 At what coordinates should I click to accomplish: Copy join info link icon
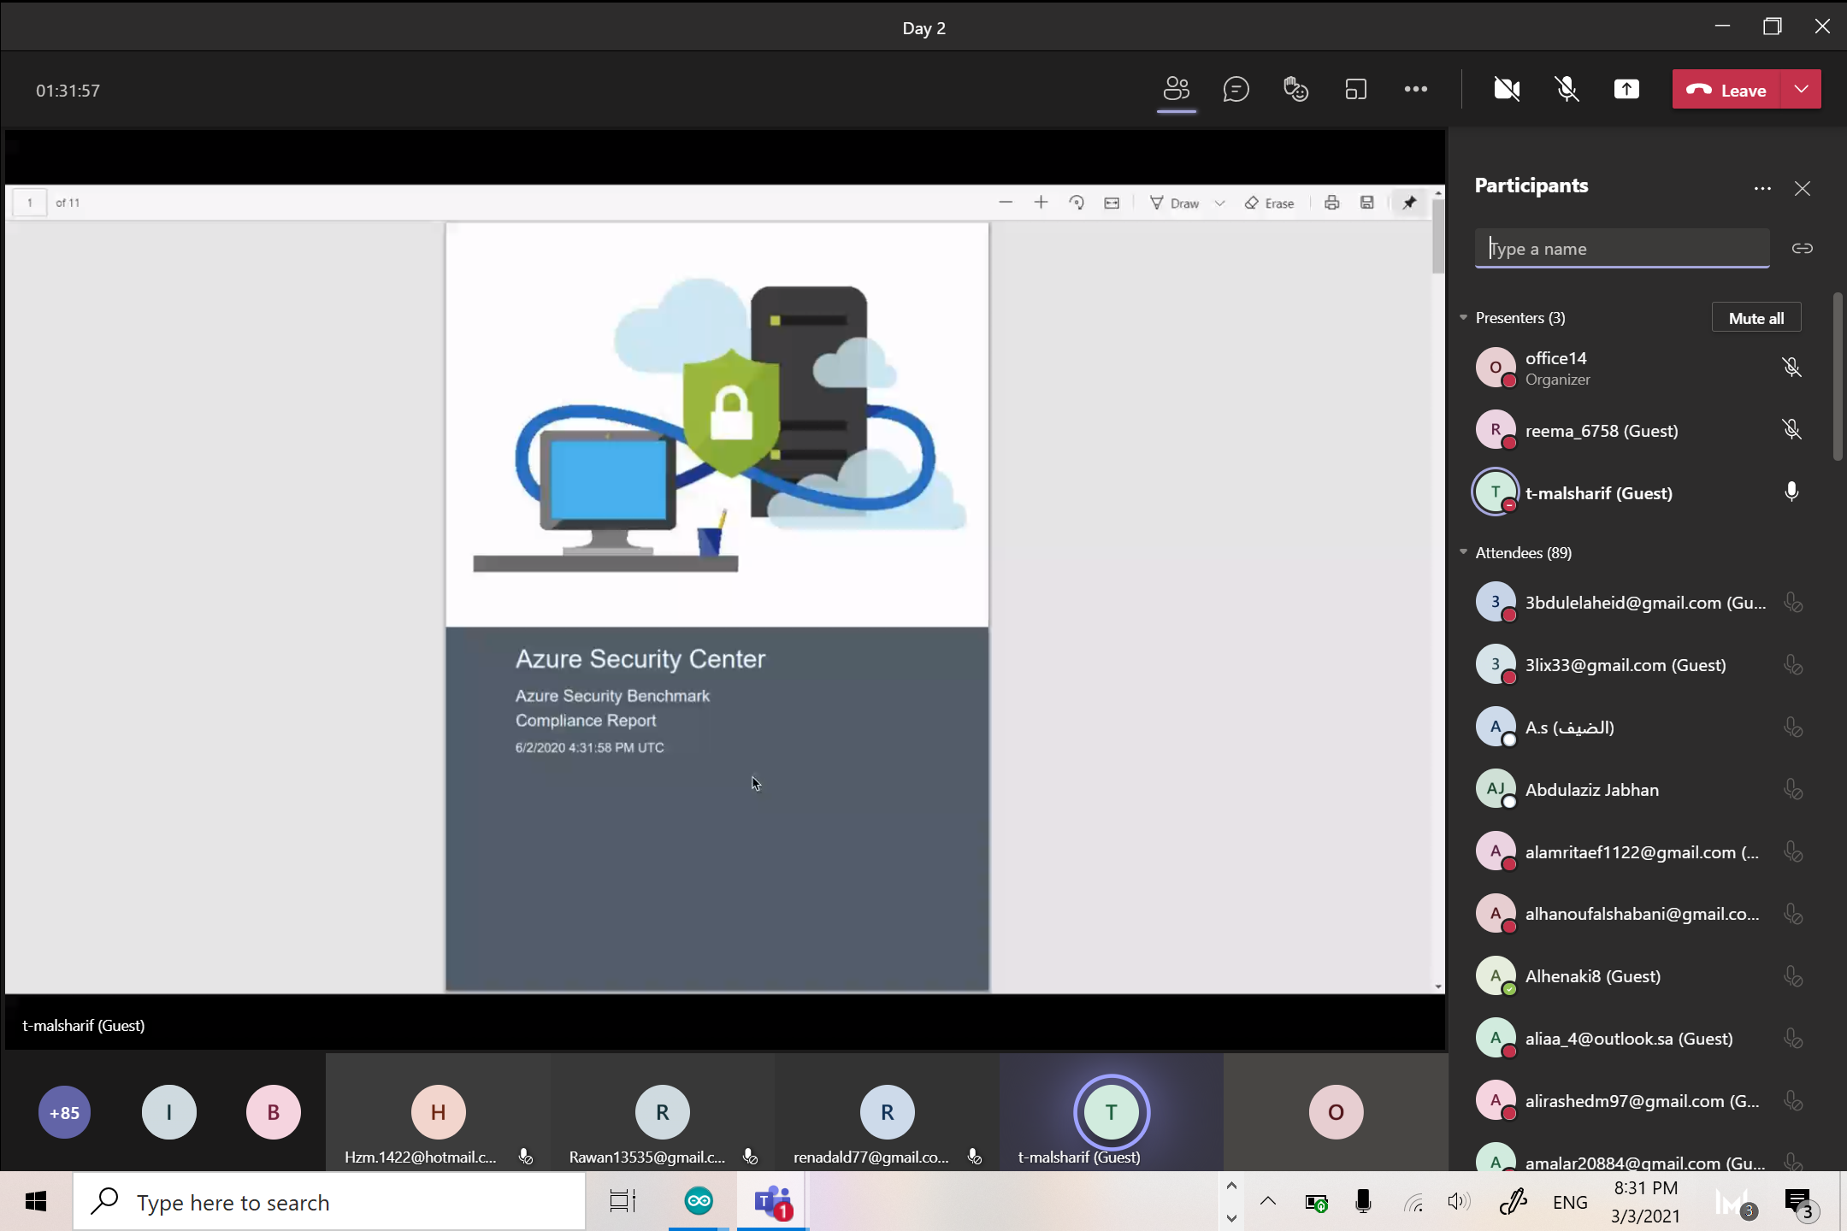pos(1802,249)
